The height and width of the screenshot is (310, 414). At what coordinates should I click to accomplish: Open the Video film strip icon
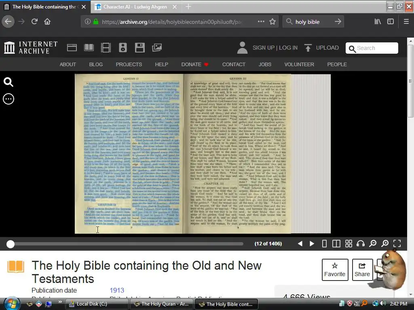(x=106, y=48)
